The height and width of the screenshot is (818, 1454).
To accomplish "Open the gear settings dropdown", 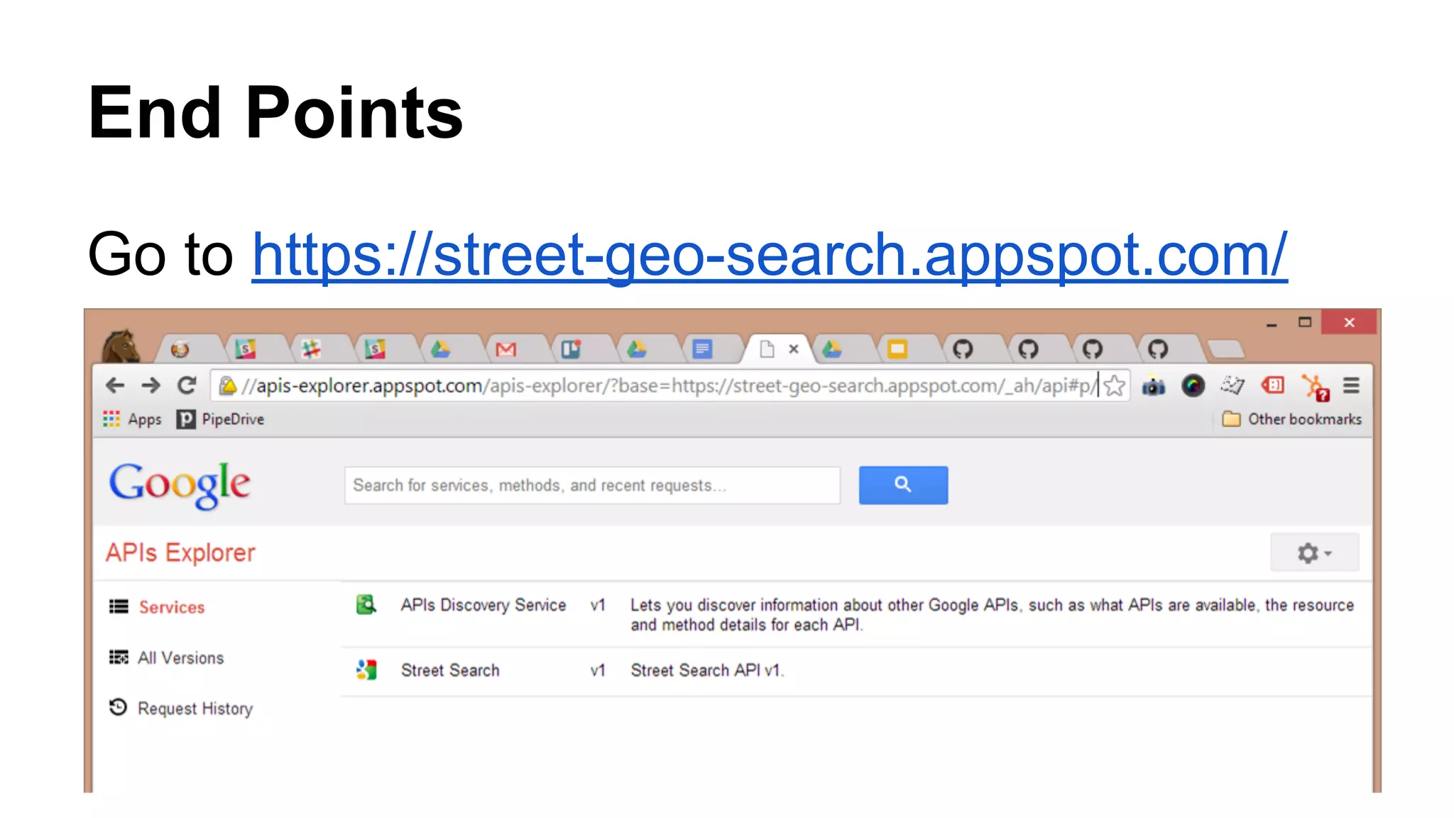I will pos(1315,552).
